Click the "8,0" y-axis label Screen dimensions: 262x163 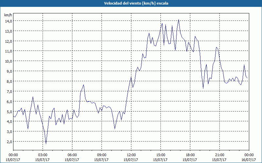tap(9, 81)
